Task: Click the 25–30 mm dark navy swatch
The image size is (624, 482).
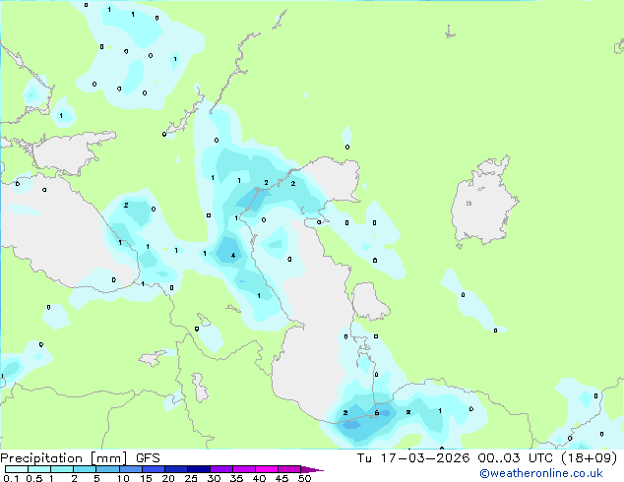Action: pos(198,469)
